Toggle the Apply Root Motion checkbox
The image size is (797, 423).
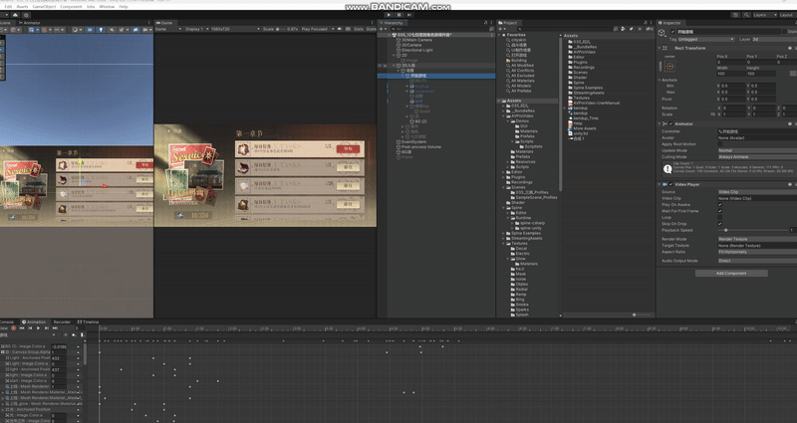720,143
